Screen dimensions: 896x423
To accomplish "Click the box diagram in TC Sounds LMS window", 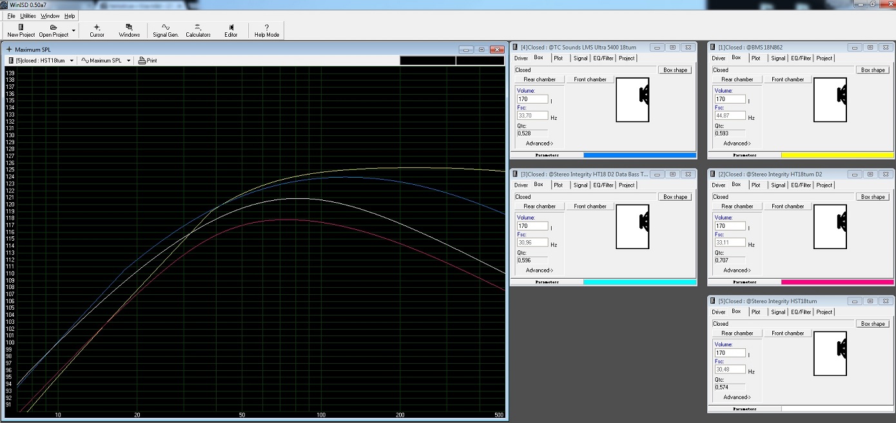I will (632, 99).
